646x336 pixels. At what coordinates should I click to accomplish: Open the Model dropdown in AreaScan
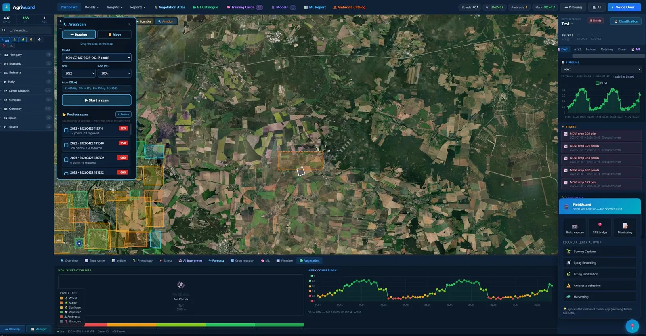click(96, 57)
